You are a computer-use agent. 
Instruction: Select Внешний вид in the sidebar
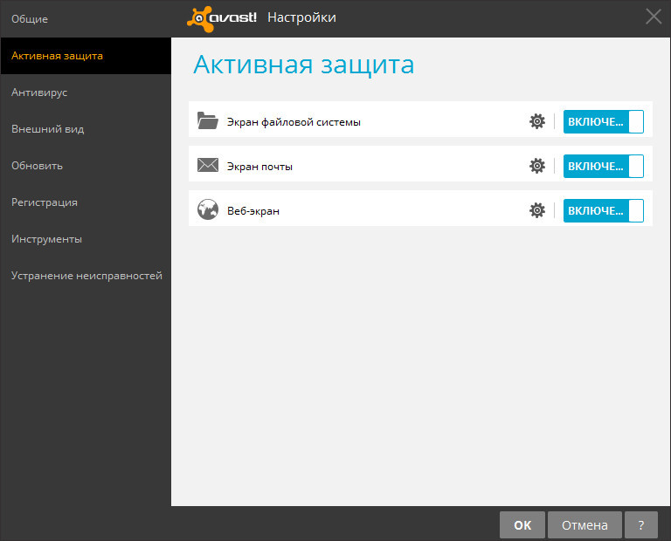[47, 128]
